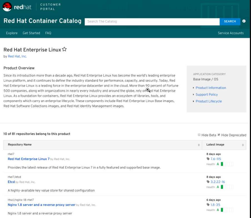Enable the Hide Beta checkbox
This screenshot has height=218, width=251.
tap(199, 135)
